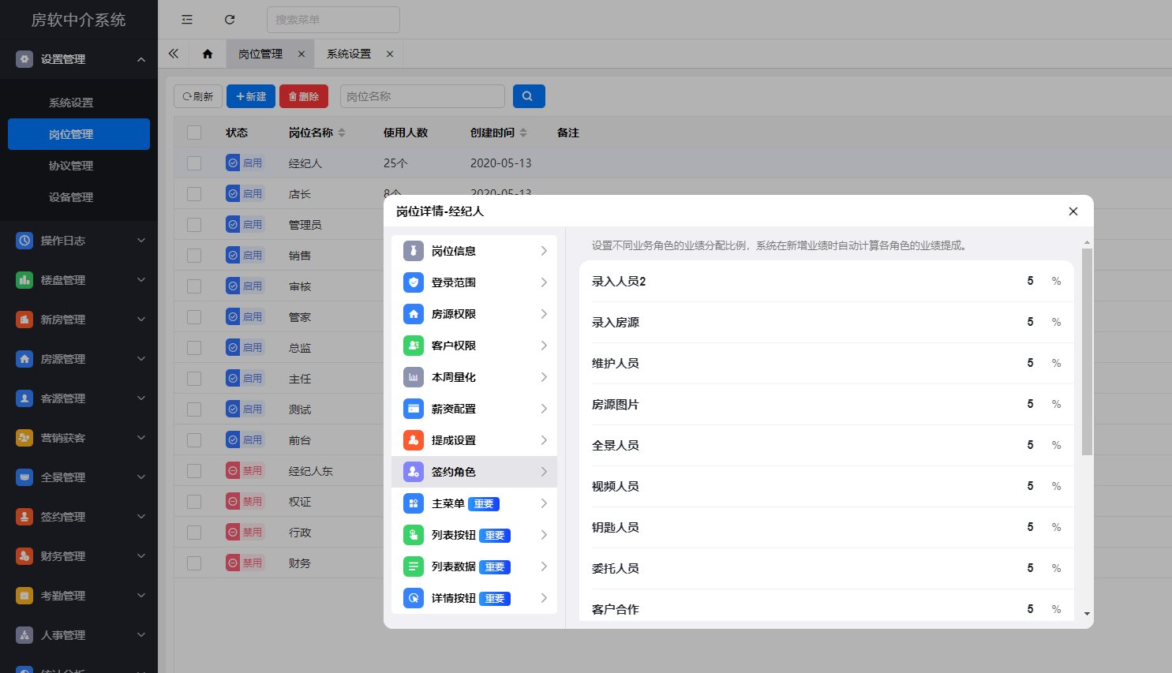Click the 本周量化 chart icon
The image size is (1172, 673).
click(414, 377)
